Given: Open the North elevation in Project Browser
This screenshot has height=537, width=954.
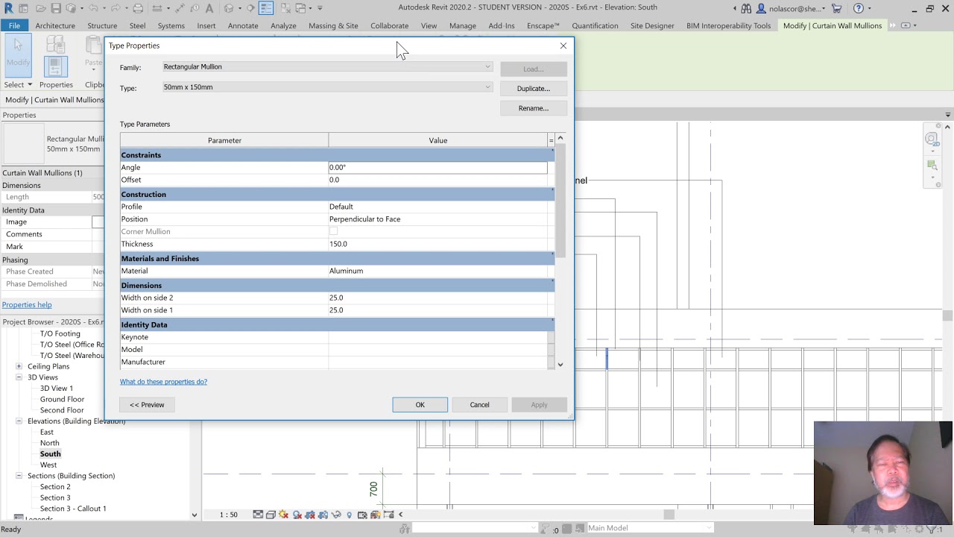Looking at the screenshot, I should point(49,443).
